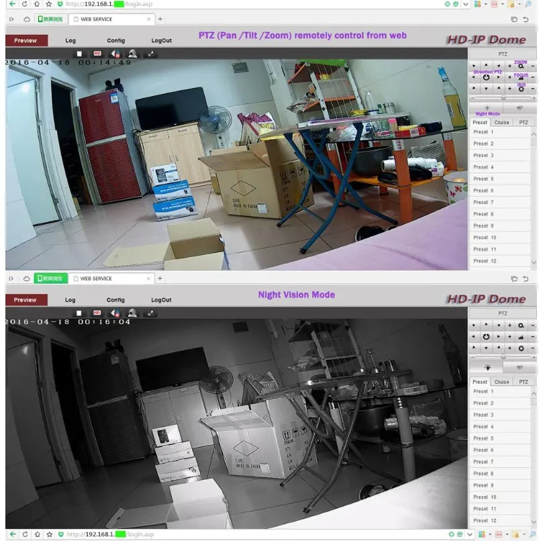Click the person icon in the color view toolbar
545x541 pixels.
(132, 54)
